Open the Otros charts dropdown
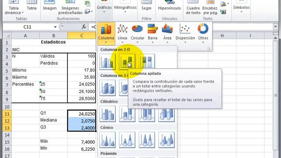This screenshot has width=281, height=158. [x=203, y=33]
